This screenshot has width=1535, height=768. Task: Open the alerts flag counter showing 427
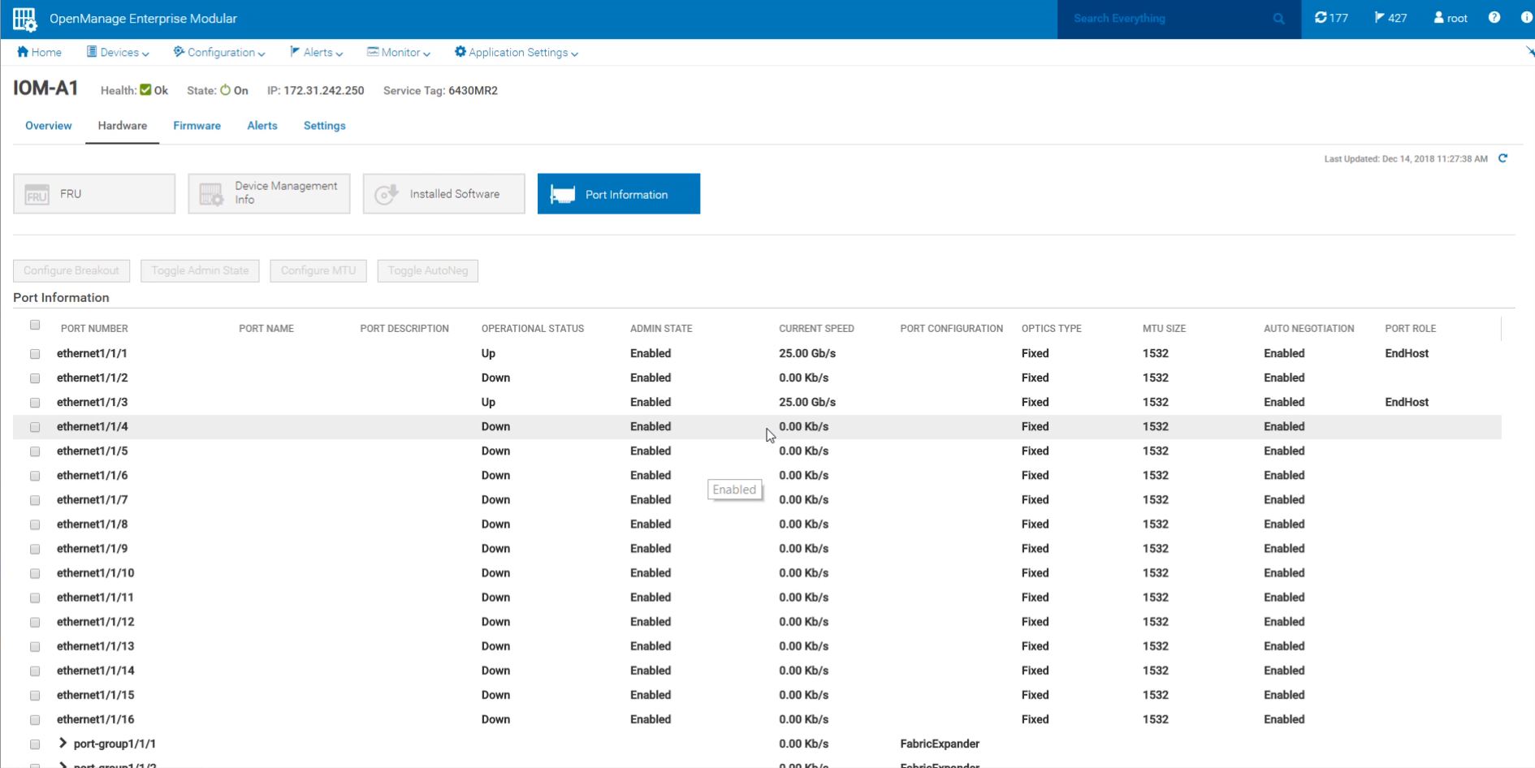pyautogui.click(x=1390, y=18)
